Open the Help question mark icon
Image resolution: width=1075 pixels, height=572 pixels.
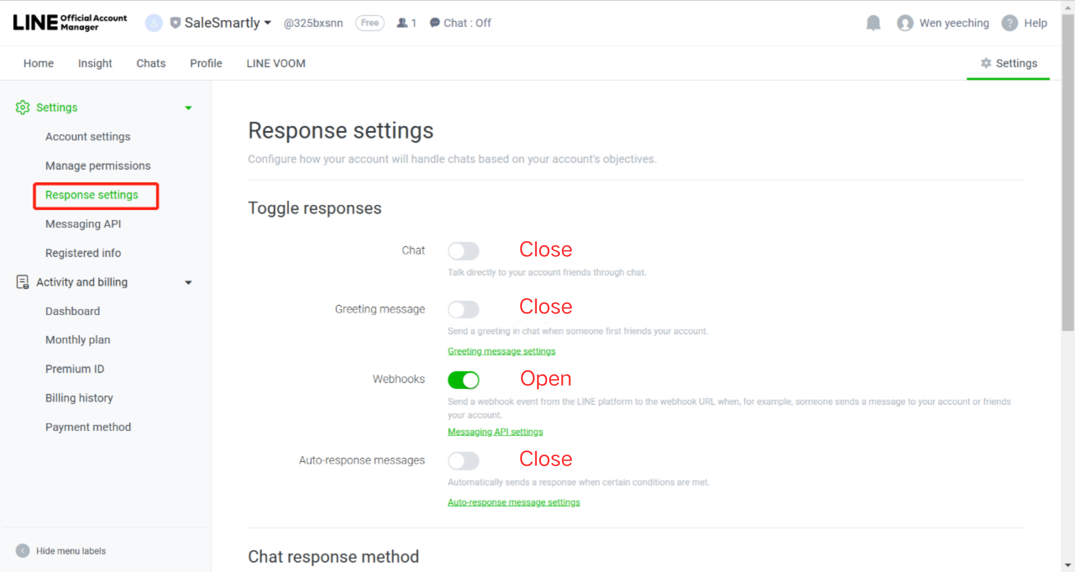(1009, 23)
